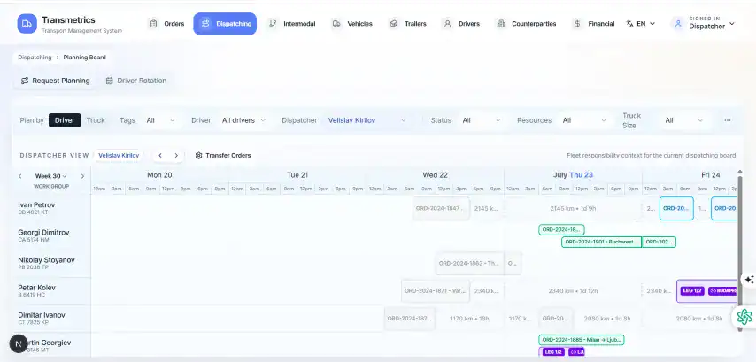The image size is (756, 362).
Task: Click purple LEG 1/2 tag in Petar Kolev row
Action: pos(692,291)
